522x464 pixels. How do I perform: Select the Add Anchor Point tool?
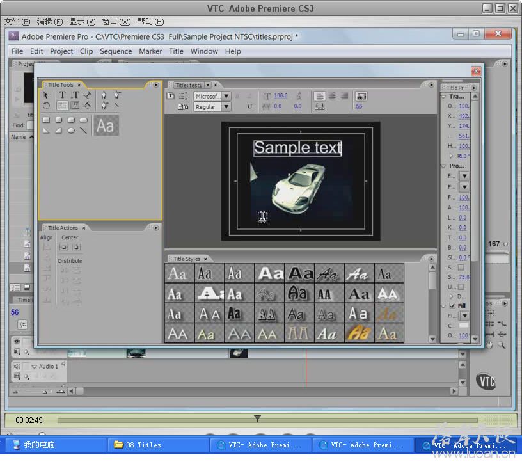pos(104,106)
